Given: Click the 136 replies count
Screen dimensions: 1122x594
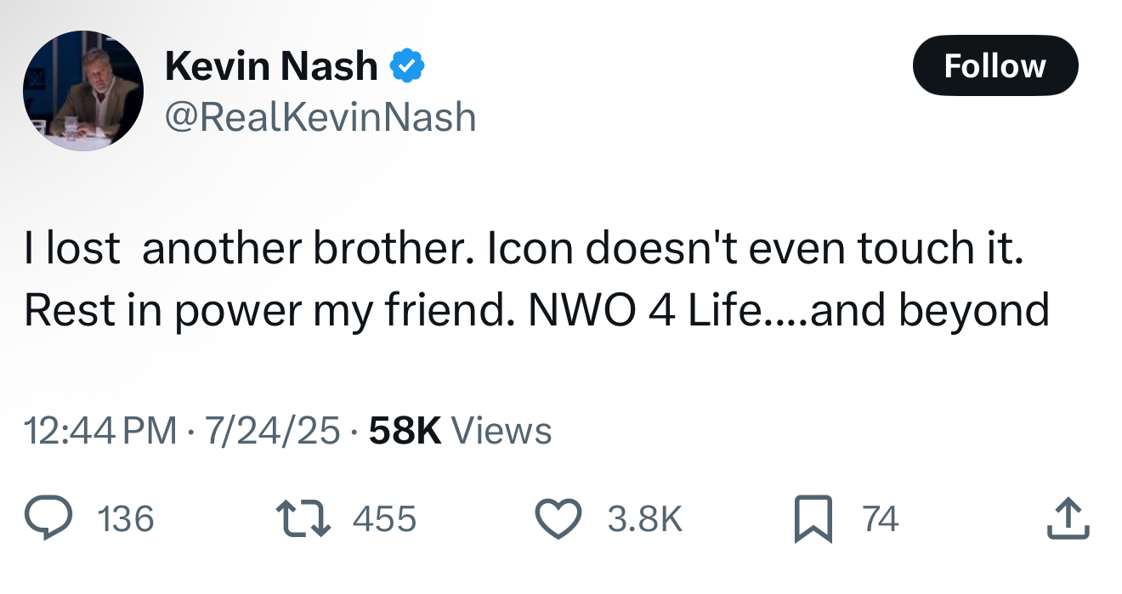Looking at the screenshot, I should click(126, 519).
